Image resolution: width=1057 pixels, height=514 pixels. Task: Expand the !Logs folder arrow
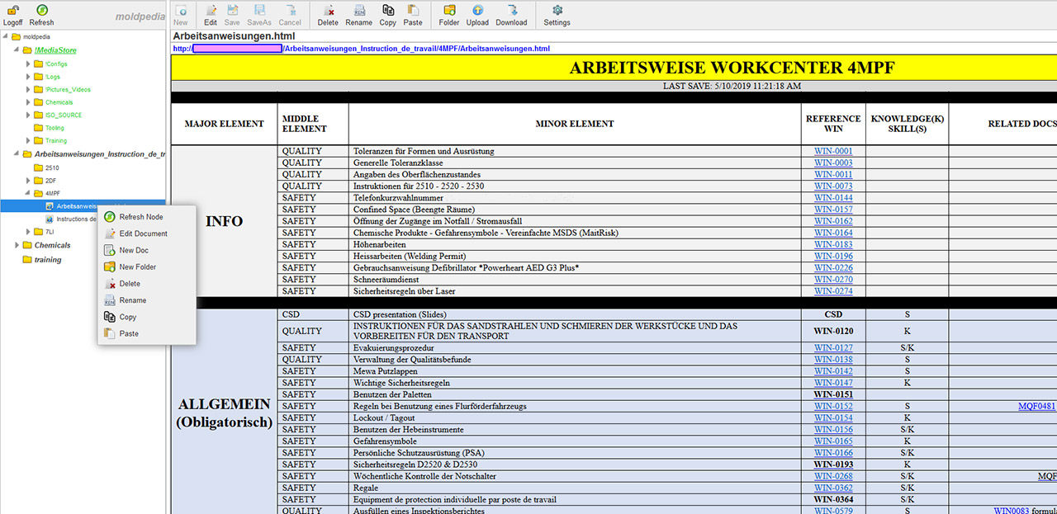(x=27, y=77)
